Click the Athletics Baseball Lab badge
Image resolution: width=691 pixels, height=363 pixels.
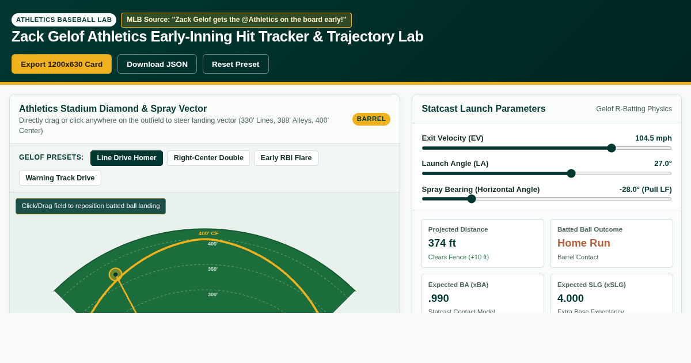pyautogui.click(x=64, y=20)
